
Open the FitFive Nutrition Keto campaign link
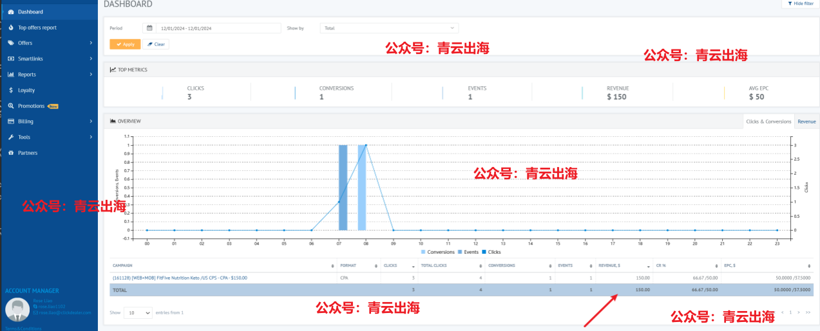(180, 278)
